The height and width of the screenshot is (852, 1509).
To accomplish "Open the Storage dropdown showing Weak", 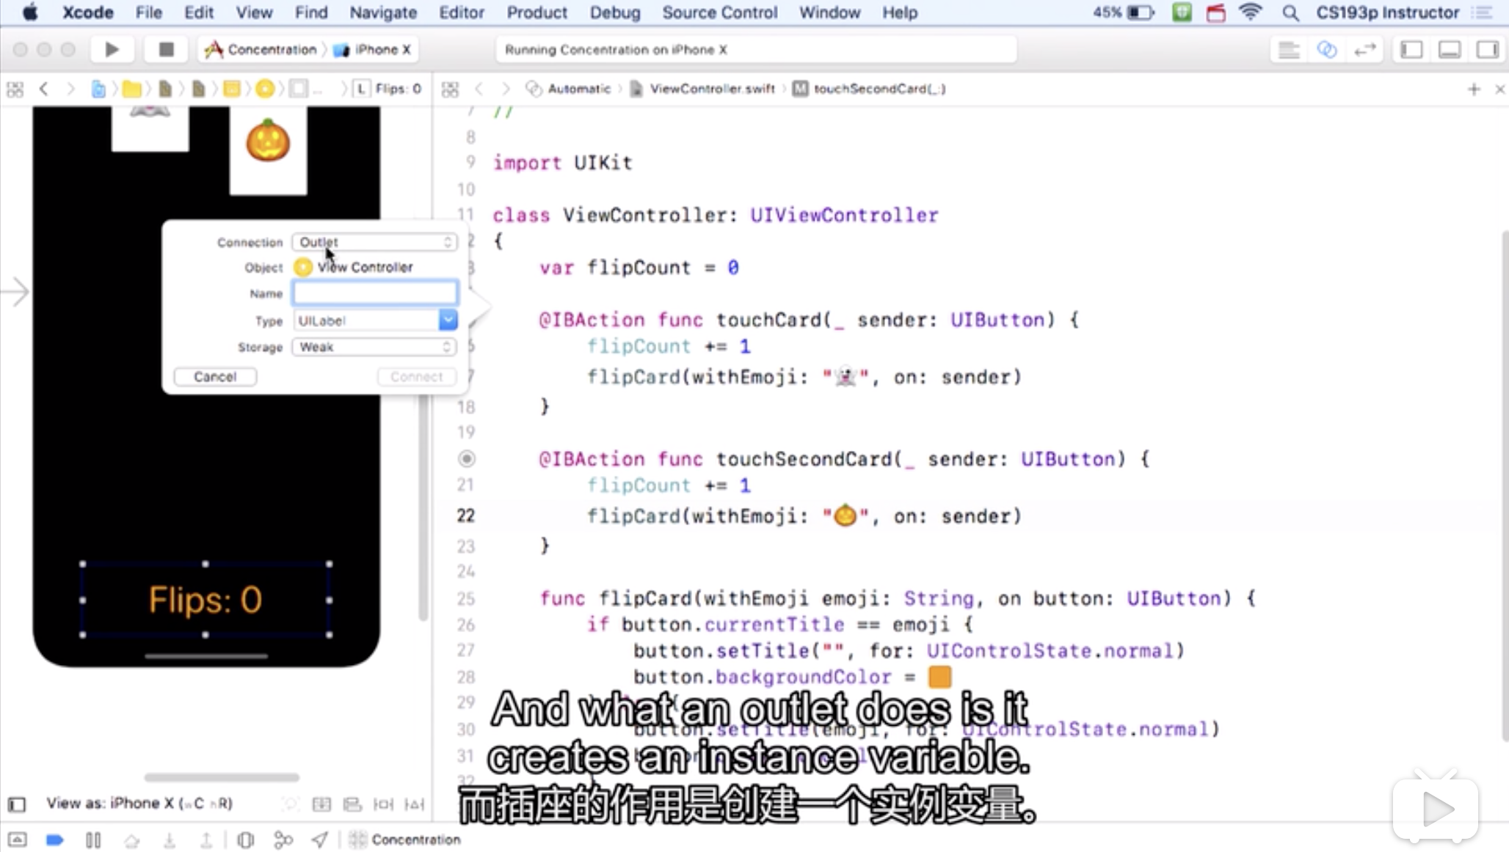I will click(x=374, y=346).
